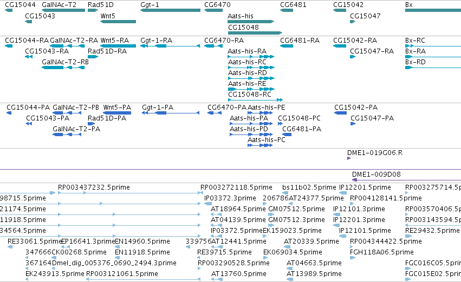Click the CG15047 gene label

[x=365, y=16]
